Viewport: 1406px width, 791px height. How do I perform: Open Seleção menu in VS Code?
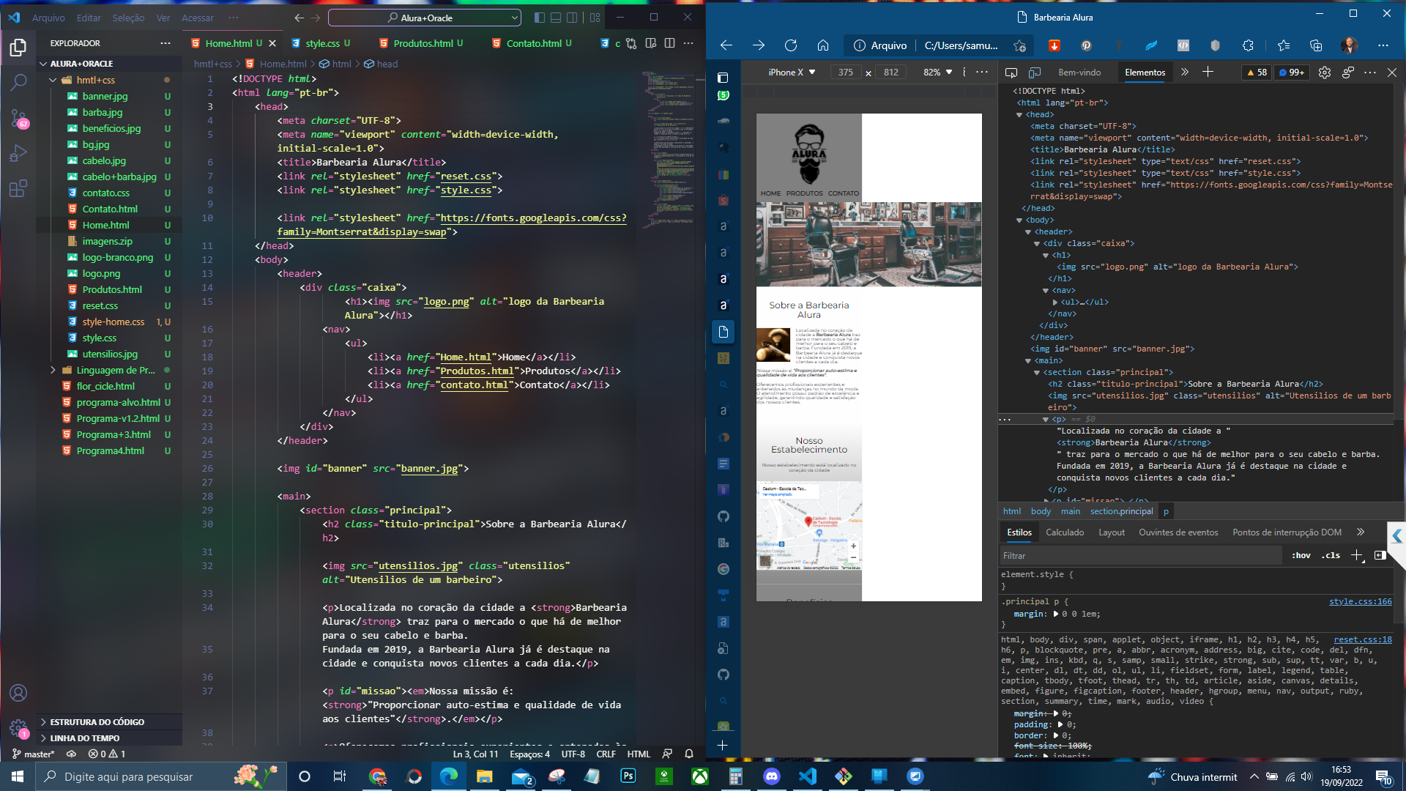128,18
